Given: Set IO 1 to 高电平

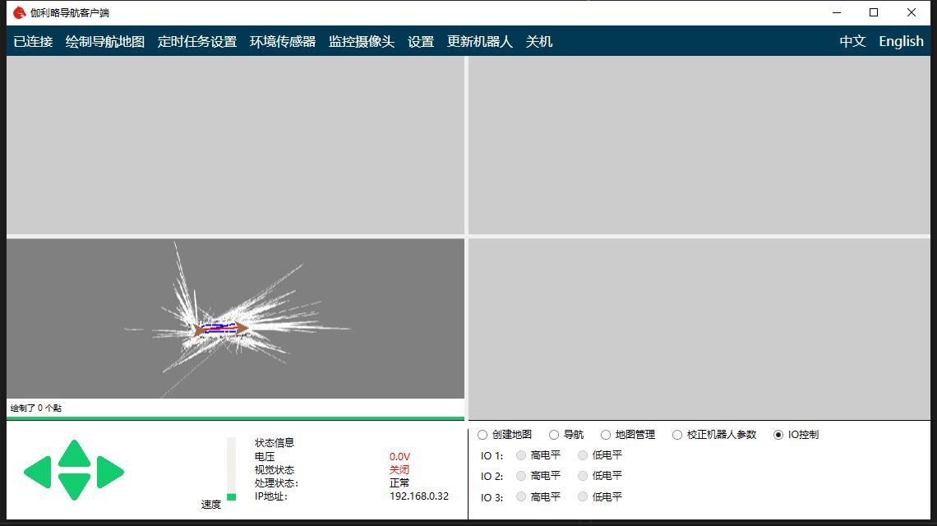Looking at the screenshot, I should [x=521, y=455].
